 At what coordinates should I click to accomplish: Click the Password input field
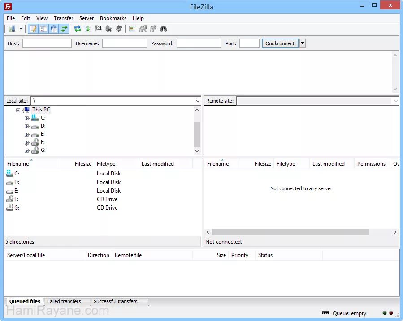coord(199,43)
